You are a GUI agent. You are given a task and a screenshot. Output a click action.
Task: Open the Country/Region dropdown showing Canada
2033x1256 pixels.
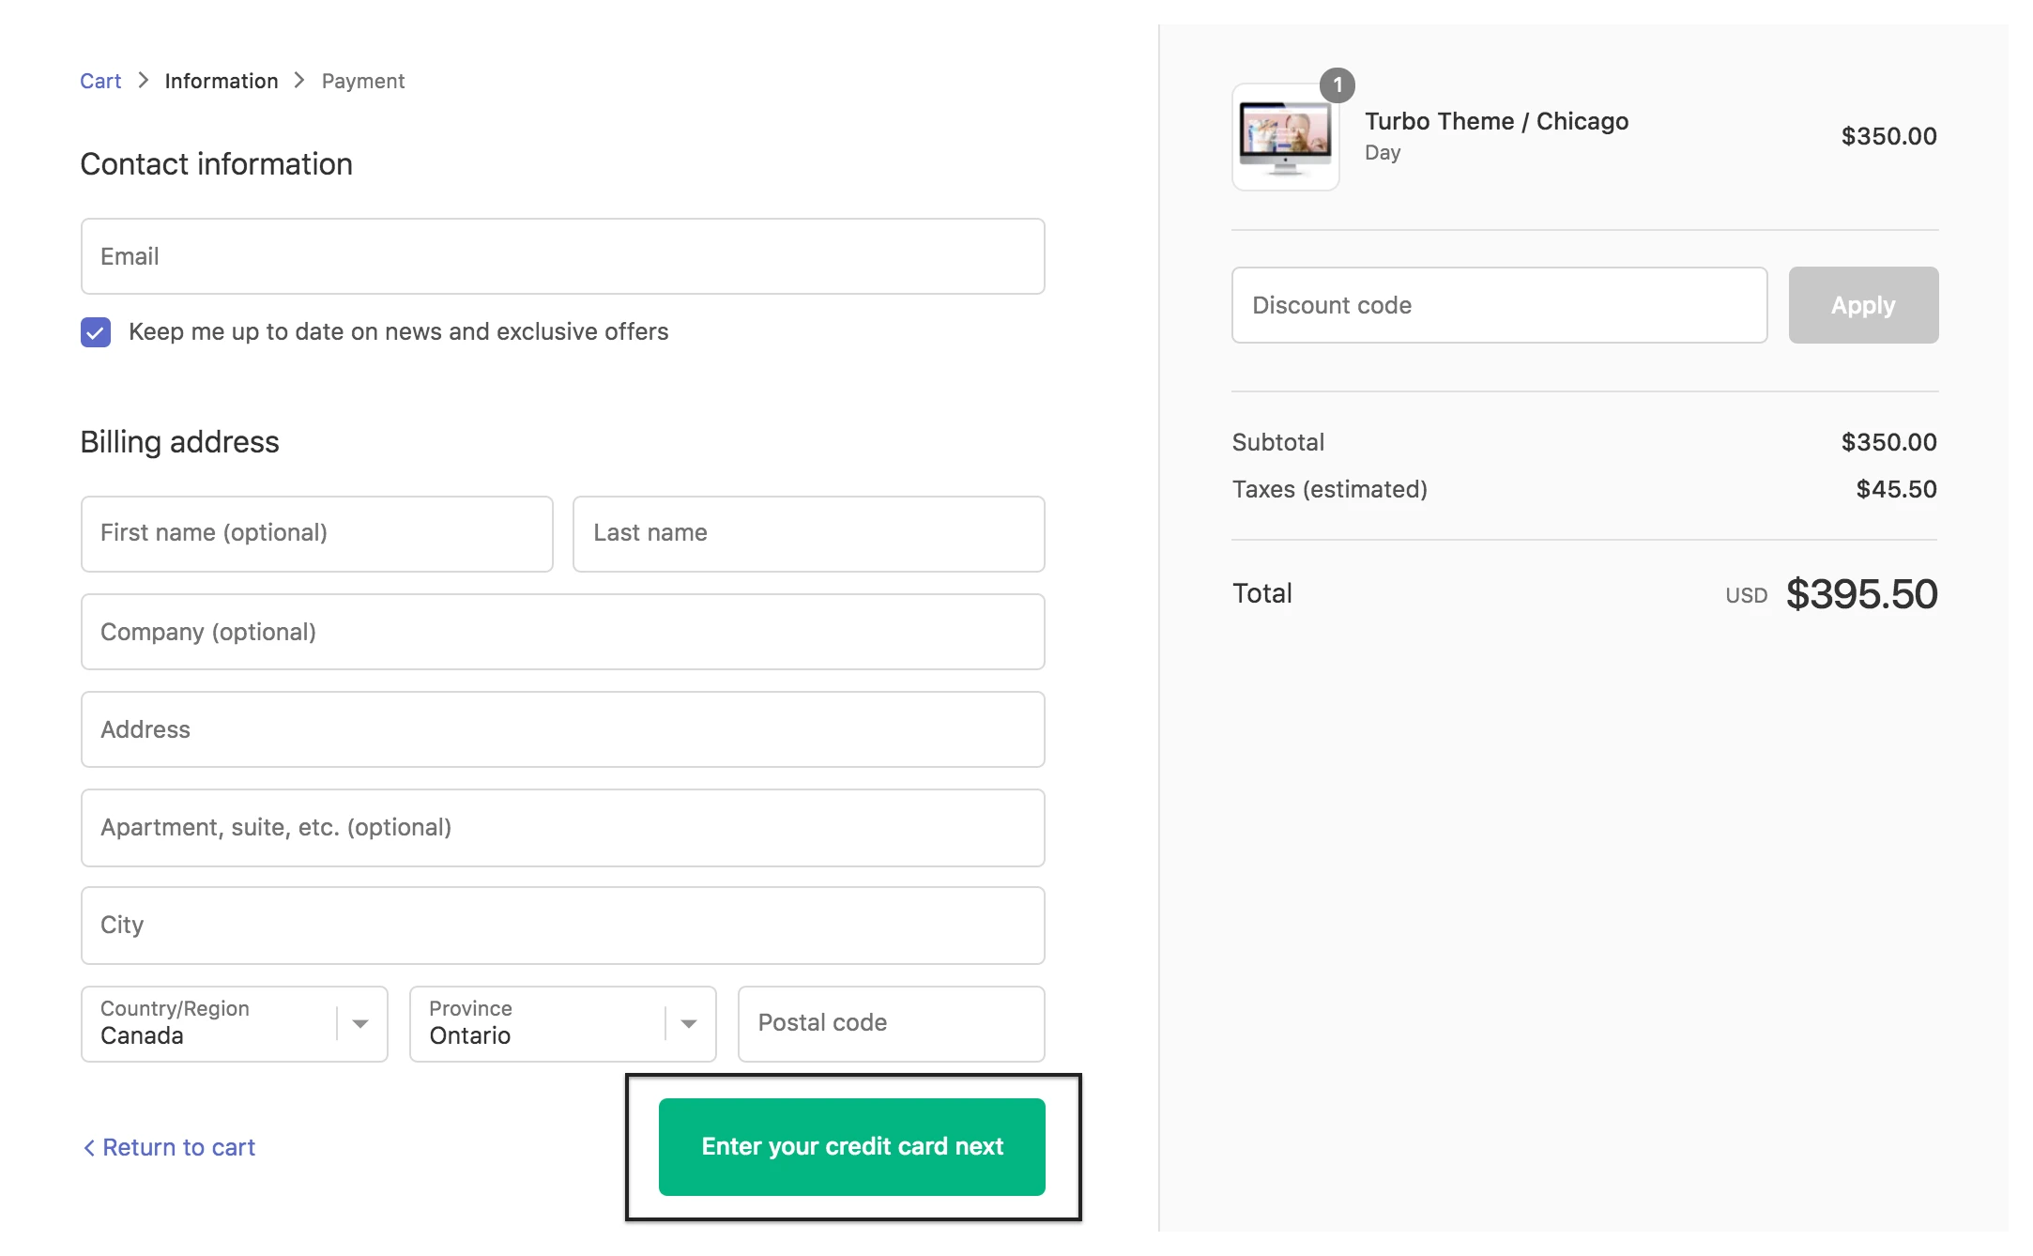click(x=234, y=1023)
